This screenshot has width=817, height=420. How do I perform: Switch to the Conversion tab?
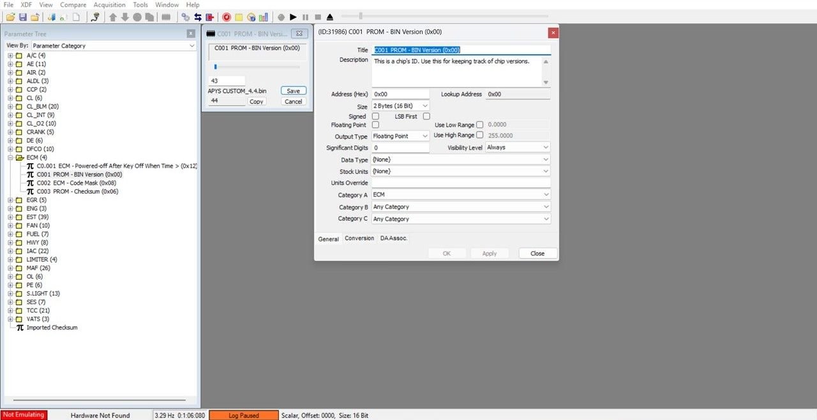point(359,238)
